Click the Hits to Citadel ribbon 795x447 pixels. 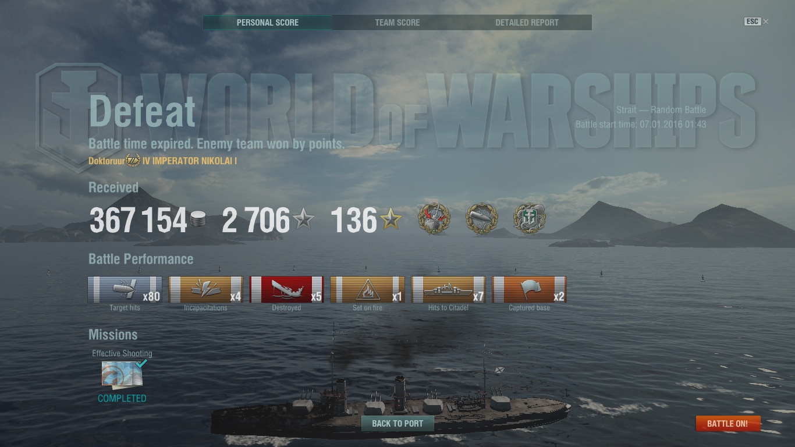pyautogui.click(x=448, y=289)
